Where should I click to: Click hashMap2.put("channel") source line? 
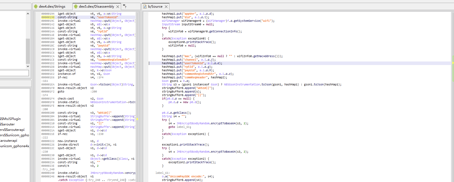(189, 60)
